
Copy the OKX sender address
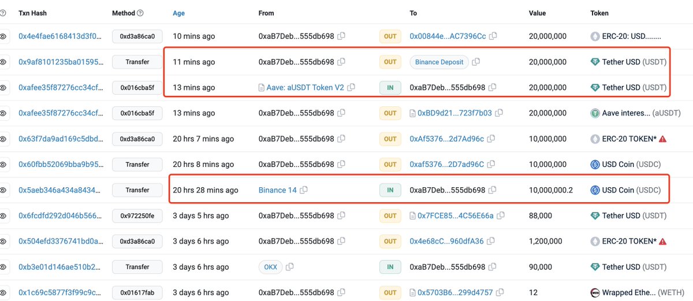pyautogui.click(x=290, y=267)
